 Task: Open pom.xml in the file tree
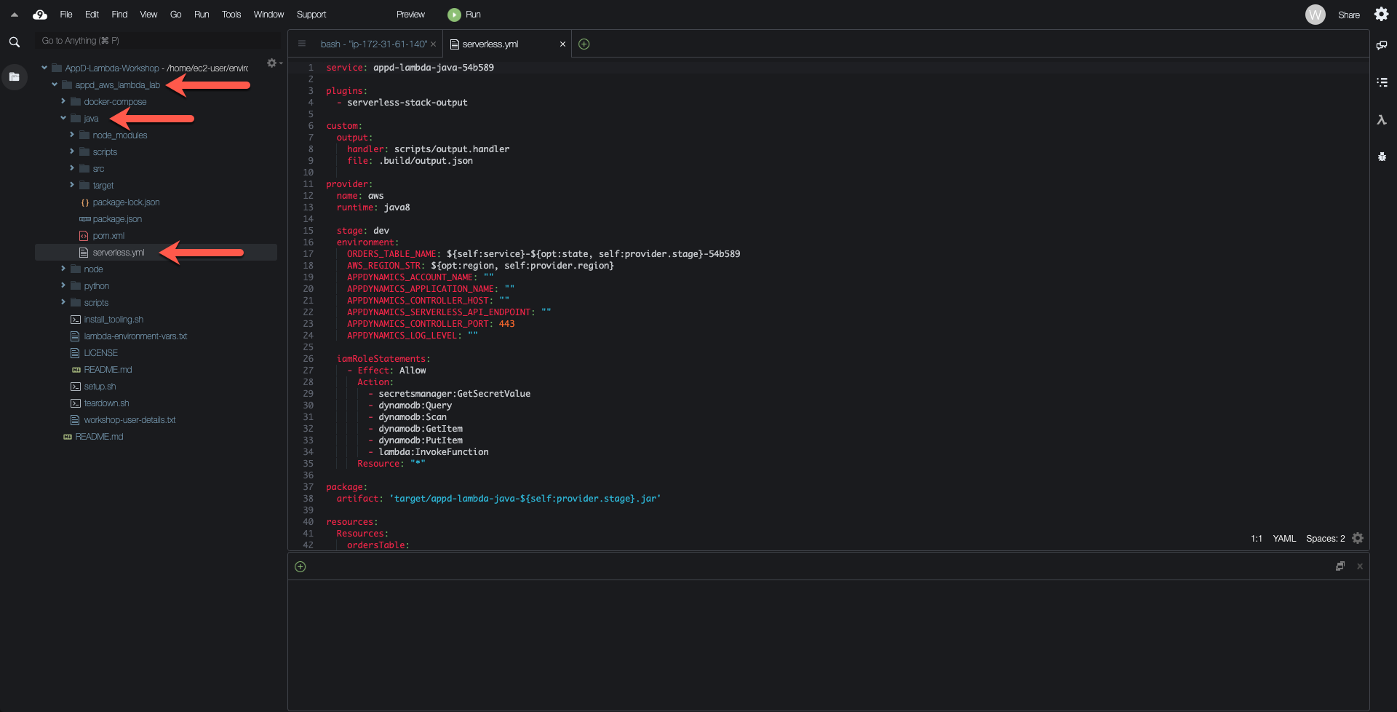[x=108, y=236]
